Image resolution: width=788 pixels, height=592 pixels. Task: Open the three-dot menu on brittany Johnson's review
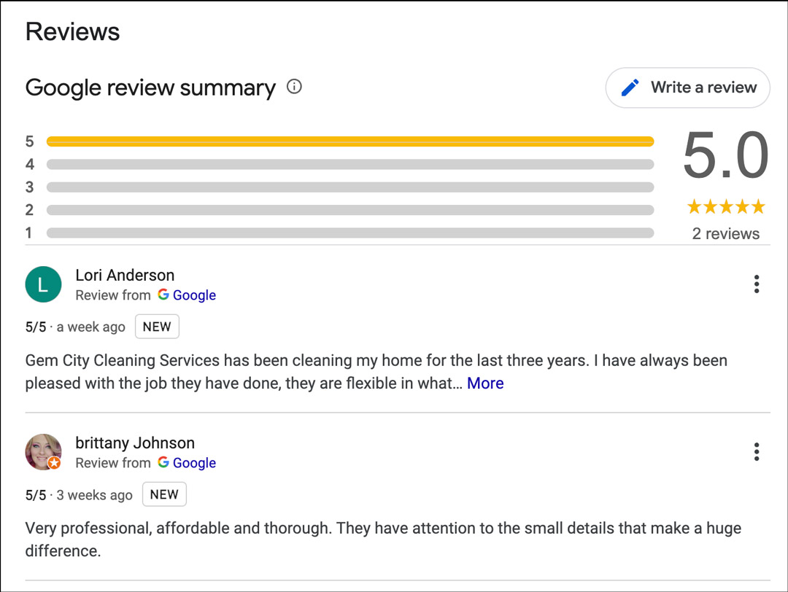tap(757, 451)
